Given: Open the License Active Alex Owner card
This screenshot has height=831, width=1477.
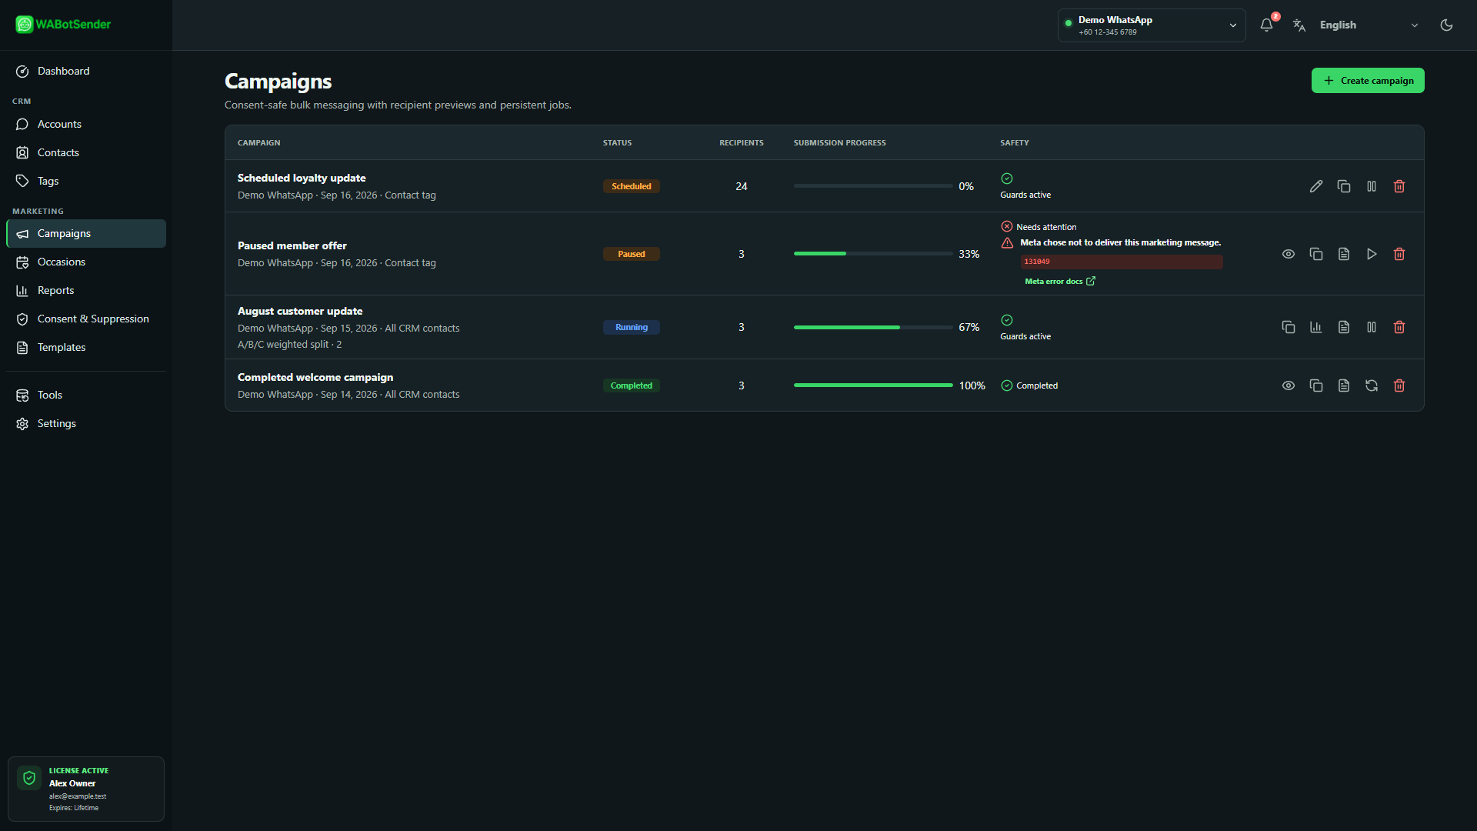Looking at the screenshot, I should coord(86,789).
